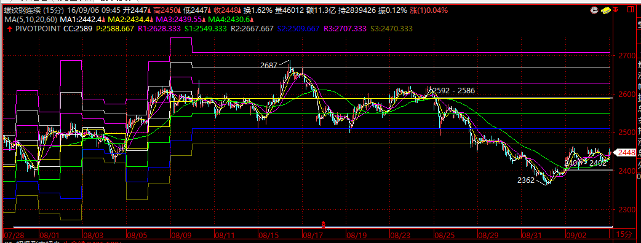Click the 2687 high price annotation

click(269, 65)
